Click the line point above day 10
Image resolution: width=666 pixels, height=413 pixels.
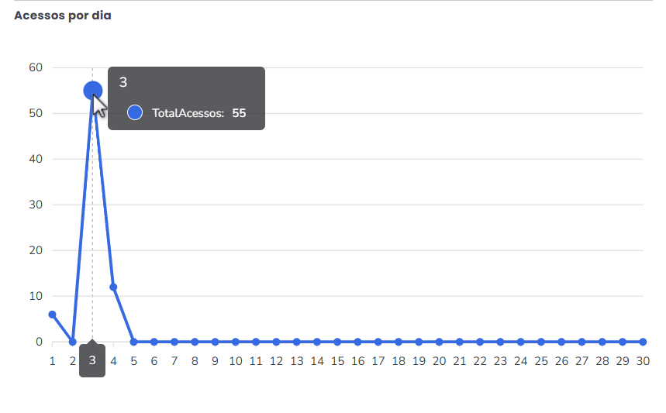click(x=236, y=342)
